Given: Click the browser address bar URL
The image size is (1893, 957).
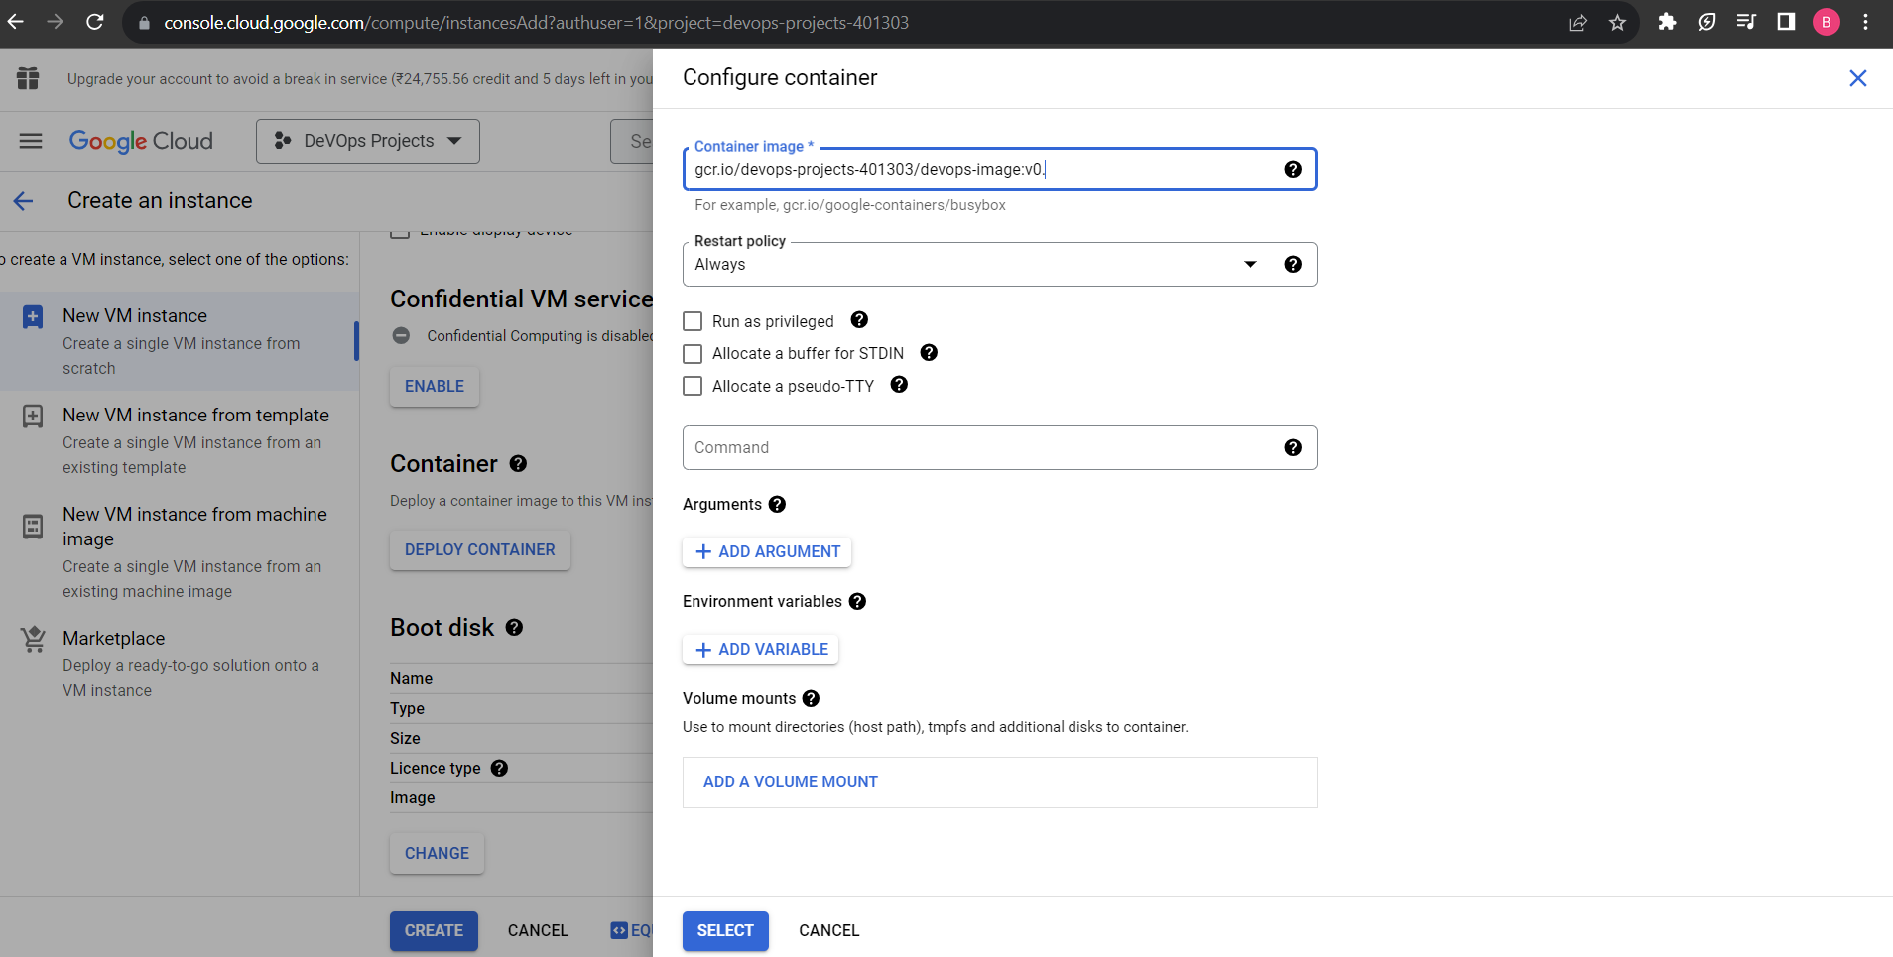Looking at the screenshot, I should coord(536,22).
